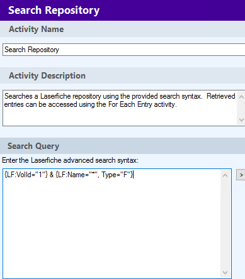Click the word 'Retrieved' in the description
Screen dimensions: 245x279
coord(221,96)
